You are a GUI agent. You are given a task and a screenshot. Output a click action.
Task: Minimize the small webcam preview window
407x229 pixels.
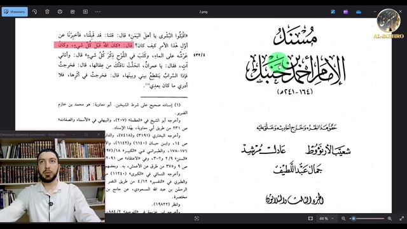(x=74, y=134)
